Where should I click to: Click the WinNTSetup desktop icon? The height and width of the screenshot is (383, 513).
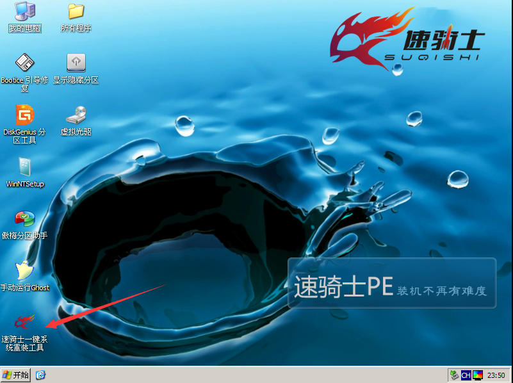pyautogui.click(x=25, y=172)
